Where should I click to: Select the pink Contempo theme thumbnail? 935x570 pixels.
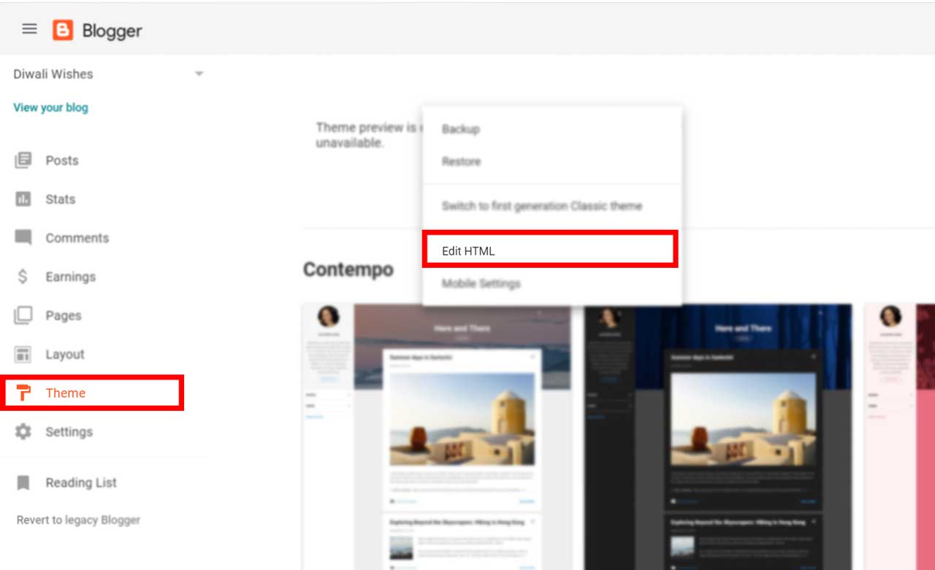pyautogui.click(x=899, y=436)
